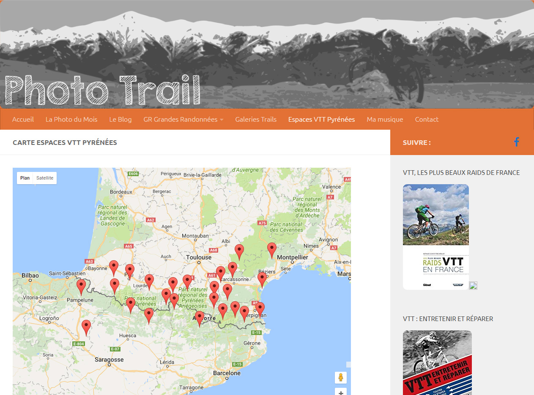Open the Ma musique page
The image size is (534, 395).
pyautogui.click(x=385, y=120)
